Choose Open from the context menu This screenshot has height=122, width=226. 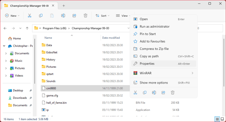pos(164,19)
